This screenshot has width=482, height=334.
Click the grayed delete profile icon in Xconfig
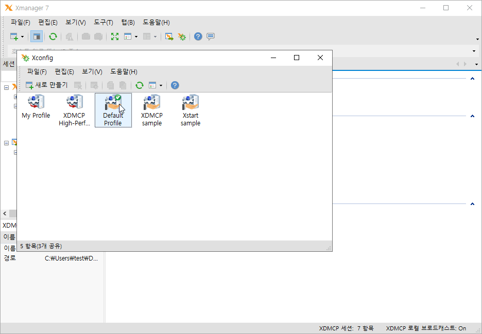(78, 85)
